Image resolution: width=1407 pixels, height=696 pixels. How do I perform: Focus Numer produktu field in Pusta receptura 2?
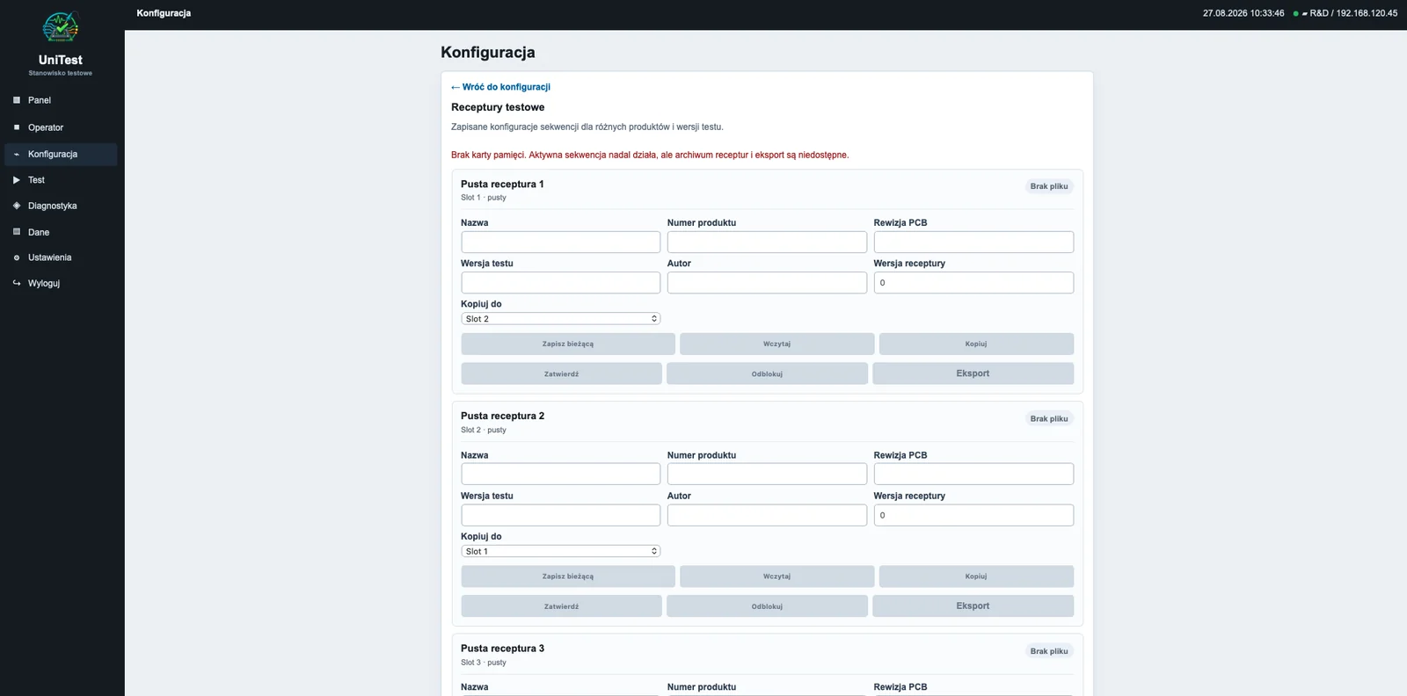tap(767, 475)
